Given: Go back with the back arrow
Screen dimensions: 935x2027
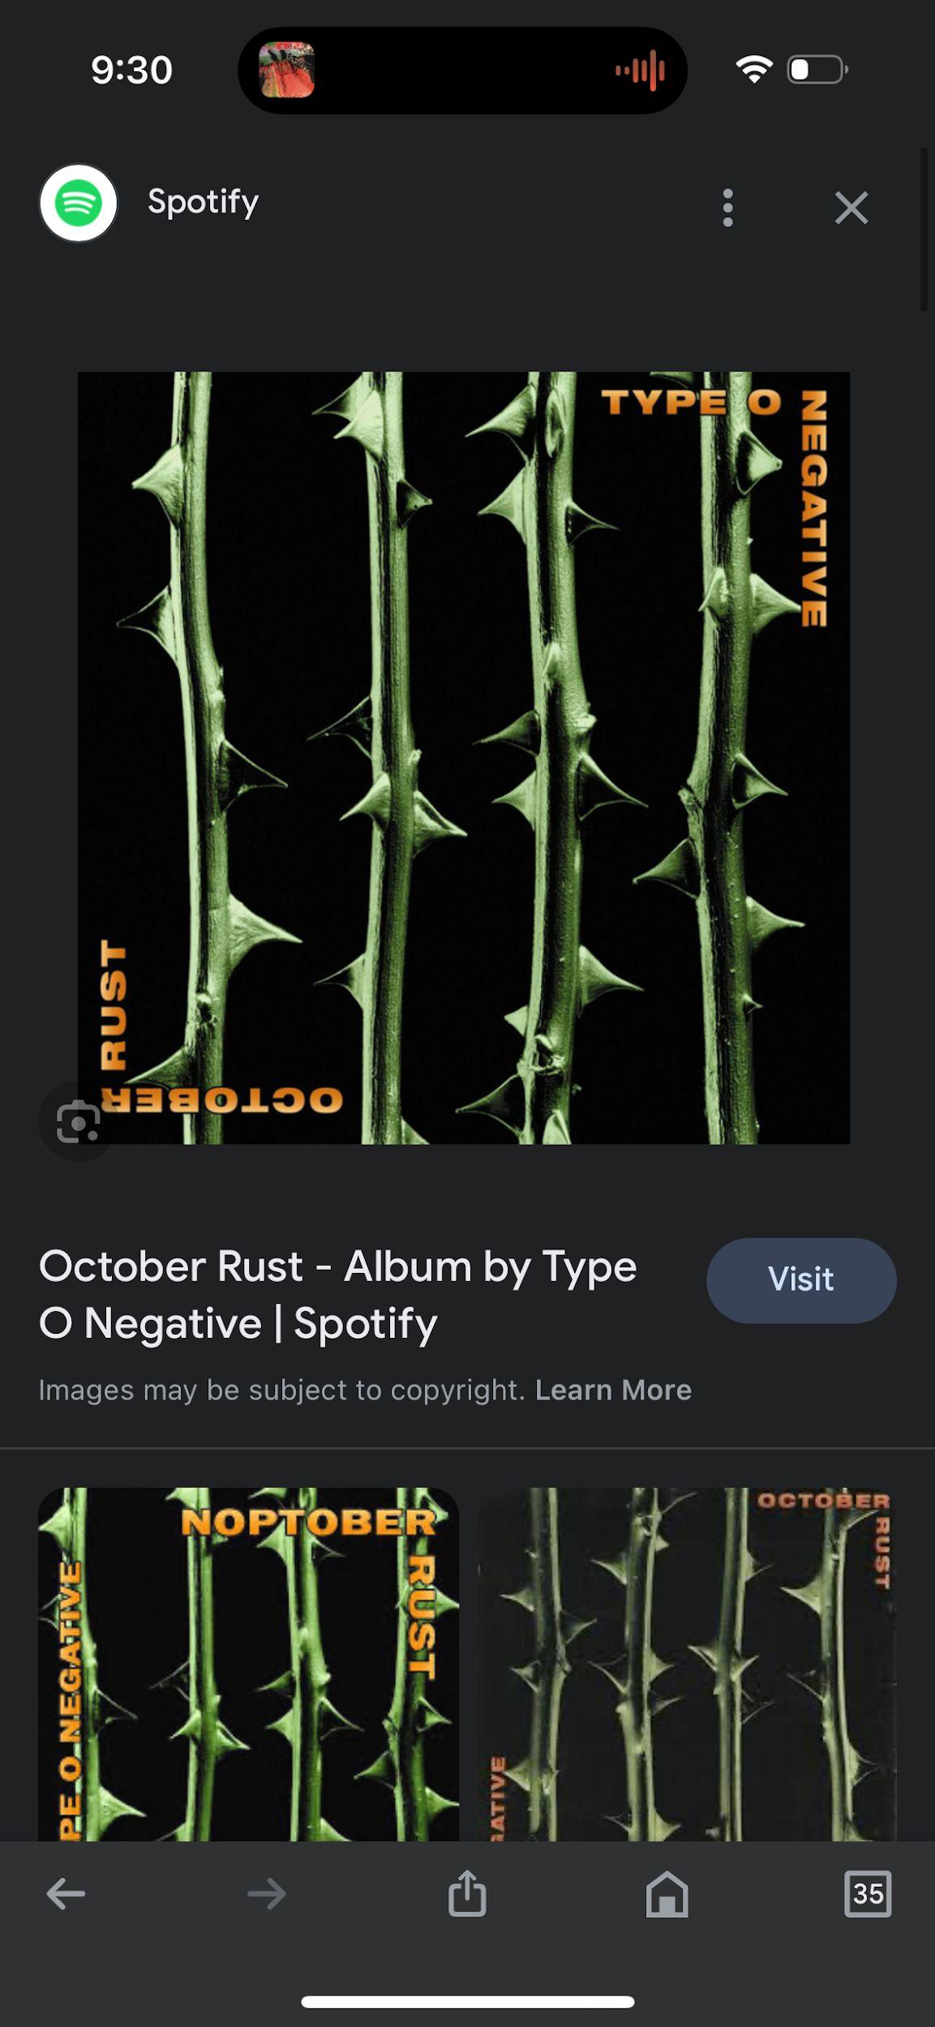Looking at the screenshot, I should tap(66, 1894).
